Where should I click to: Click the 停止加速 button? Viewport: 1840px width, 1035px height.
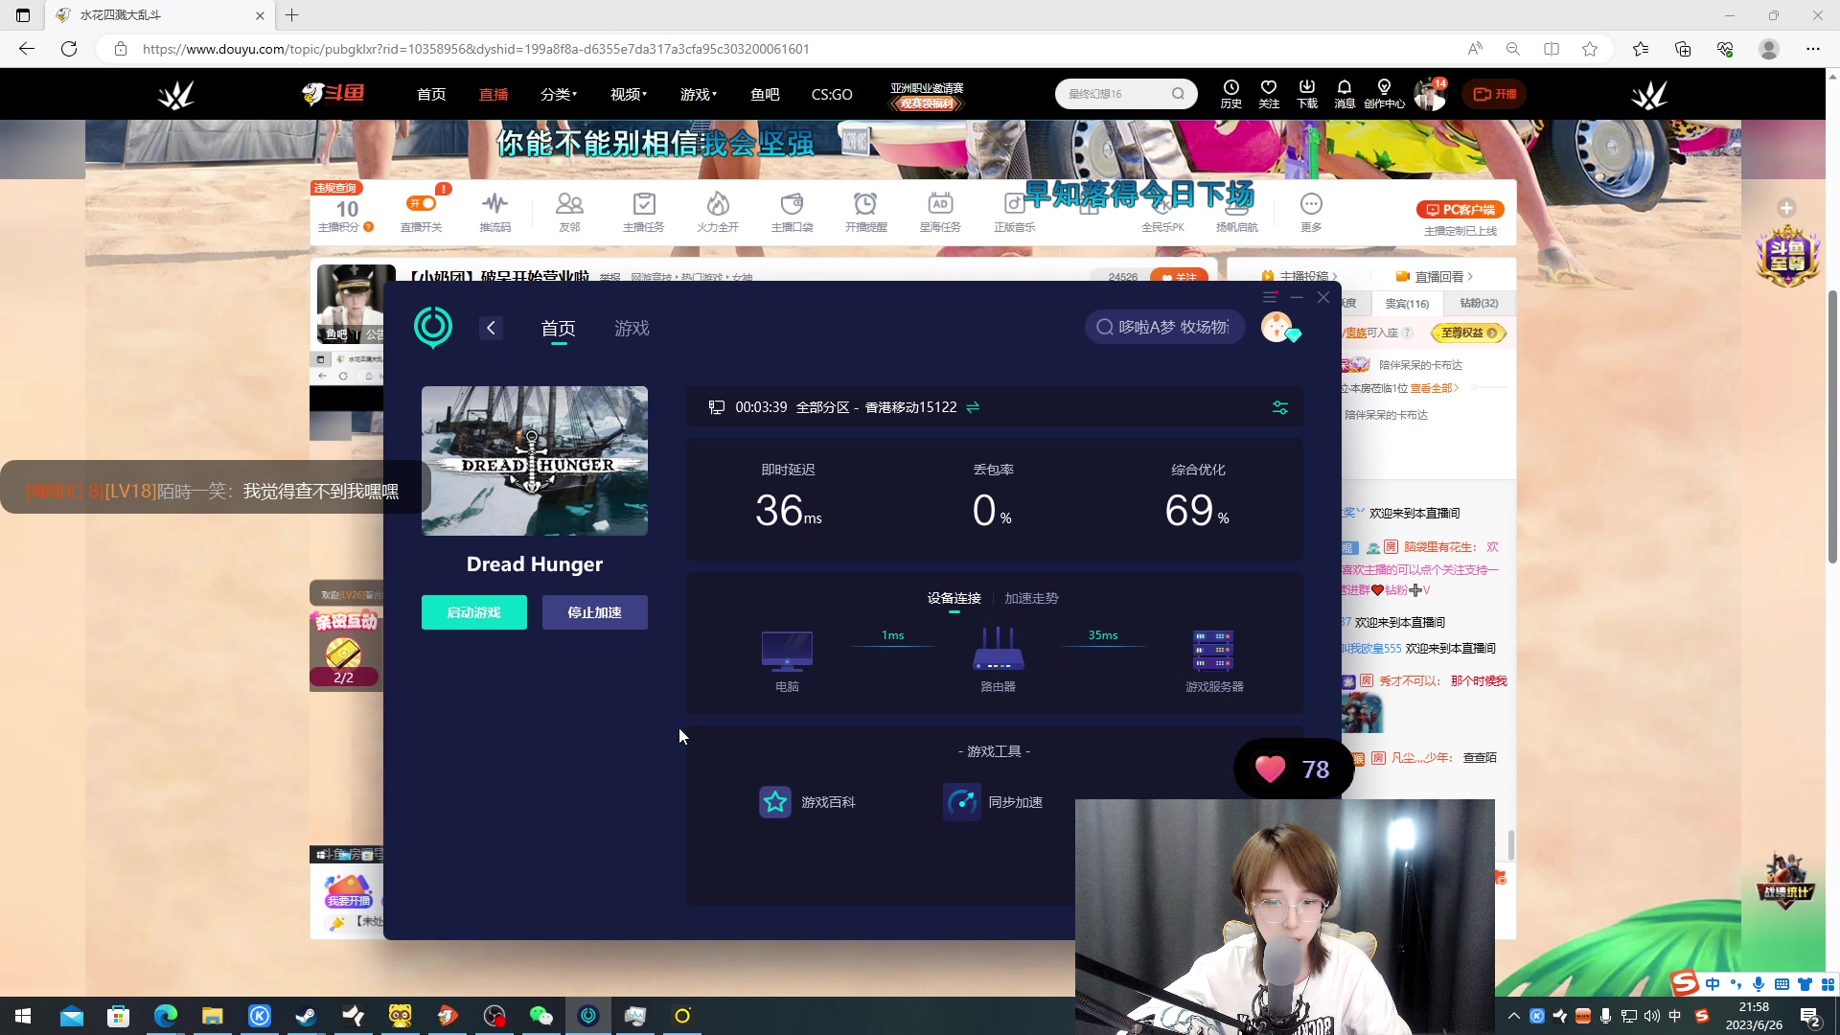pos(595,612)
